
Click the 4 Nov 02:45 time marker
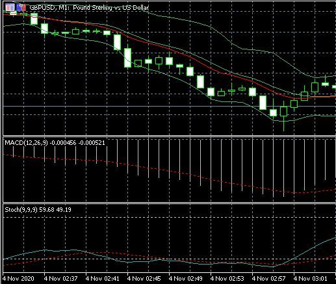pos(144,278)
